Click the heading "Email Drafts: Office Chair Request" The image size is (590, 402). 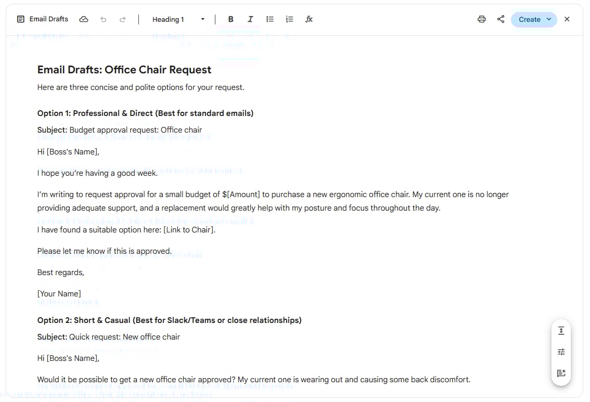pos(124,70)
